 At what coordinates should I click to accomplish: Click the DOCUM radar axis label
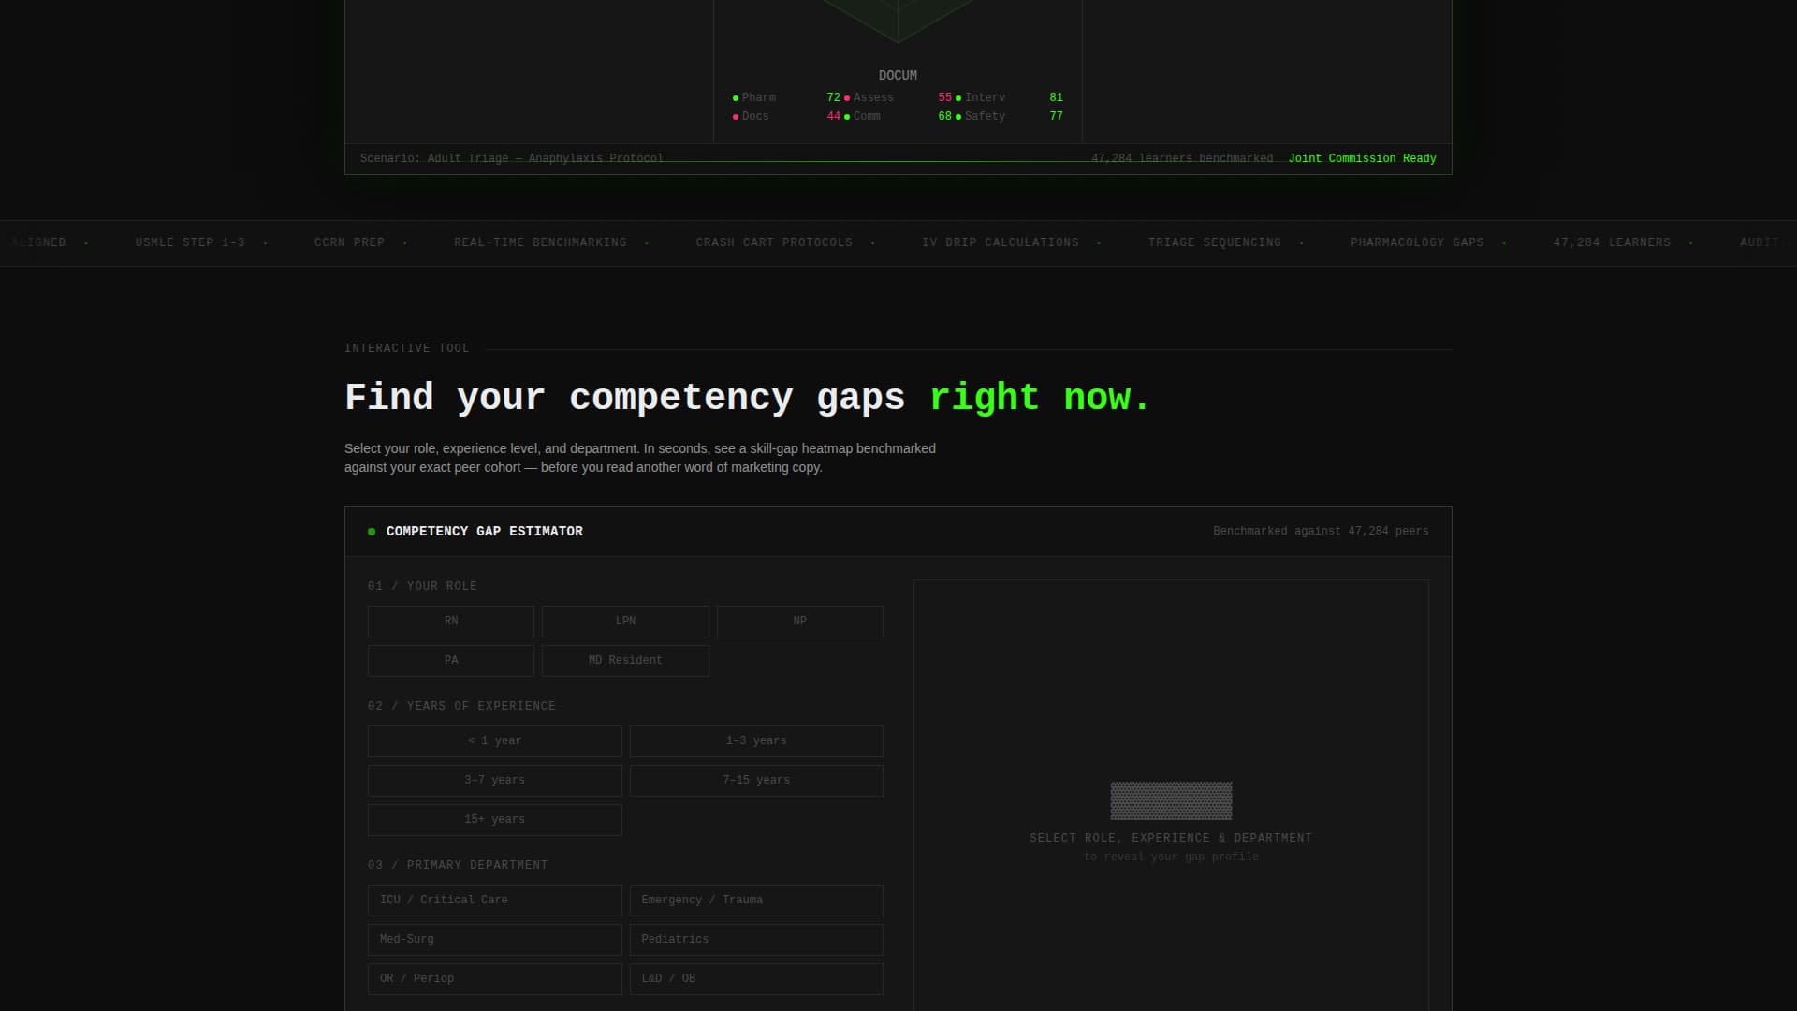(x=898, y=75)
